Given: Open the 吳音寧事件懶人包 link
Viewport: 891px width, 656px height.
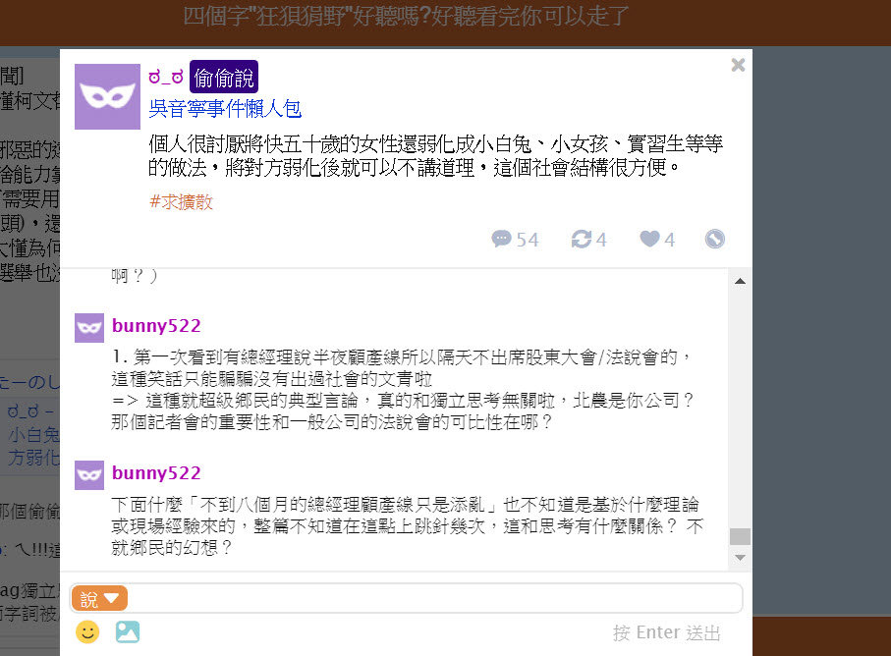Looking at the screenshot, I should 225,108.
